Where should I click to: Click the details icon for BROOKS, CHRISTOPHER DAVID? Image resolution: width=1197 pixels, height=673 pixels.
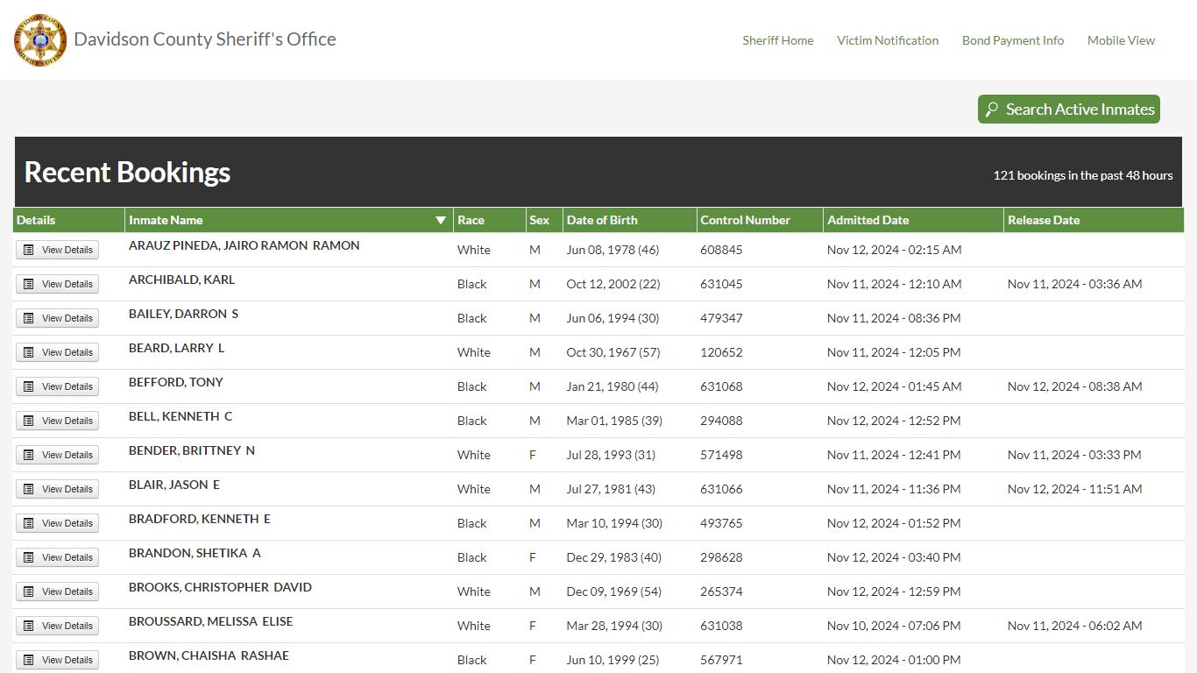tap(29, 592)
